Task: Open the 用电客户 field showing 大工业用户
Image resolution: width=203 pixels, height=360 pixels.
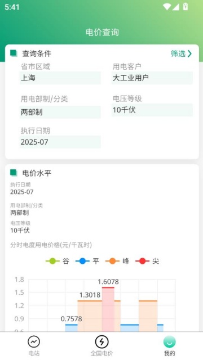Action: [152, 78]
